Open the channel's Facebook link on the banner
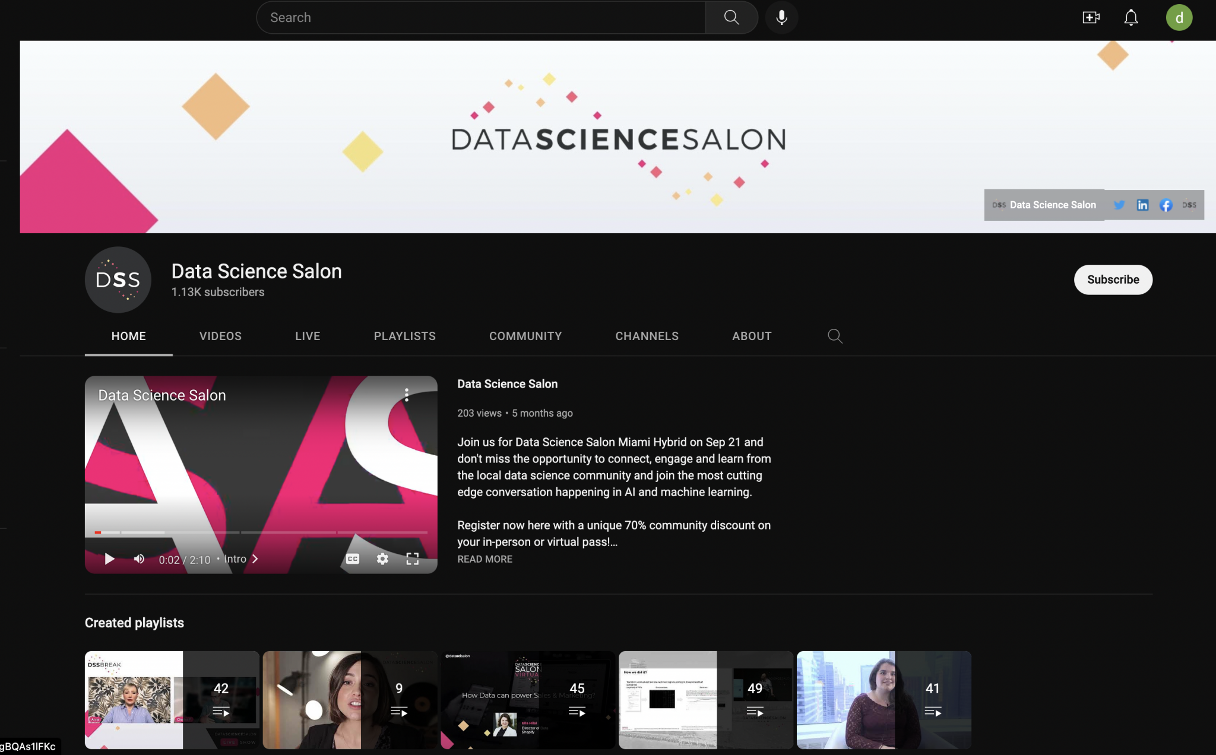This screenshot has width=1216, height=755. 1166,205
